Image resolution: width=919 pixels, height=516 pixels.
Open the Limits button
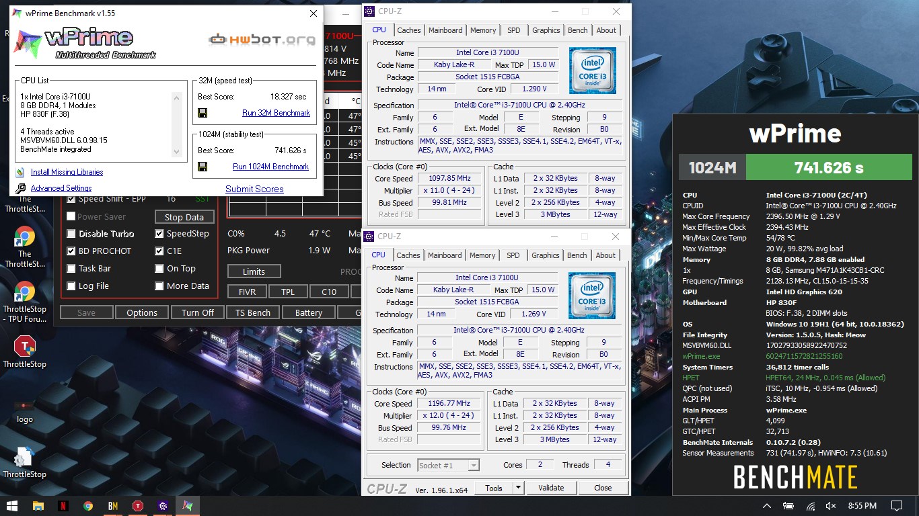click(254, 271)
